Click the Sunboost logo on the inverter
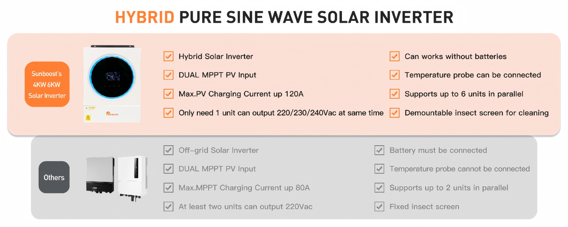The width and height of the screenshot is (568, 227). (114, 113)
